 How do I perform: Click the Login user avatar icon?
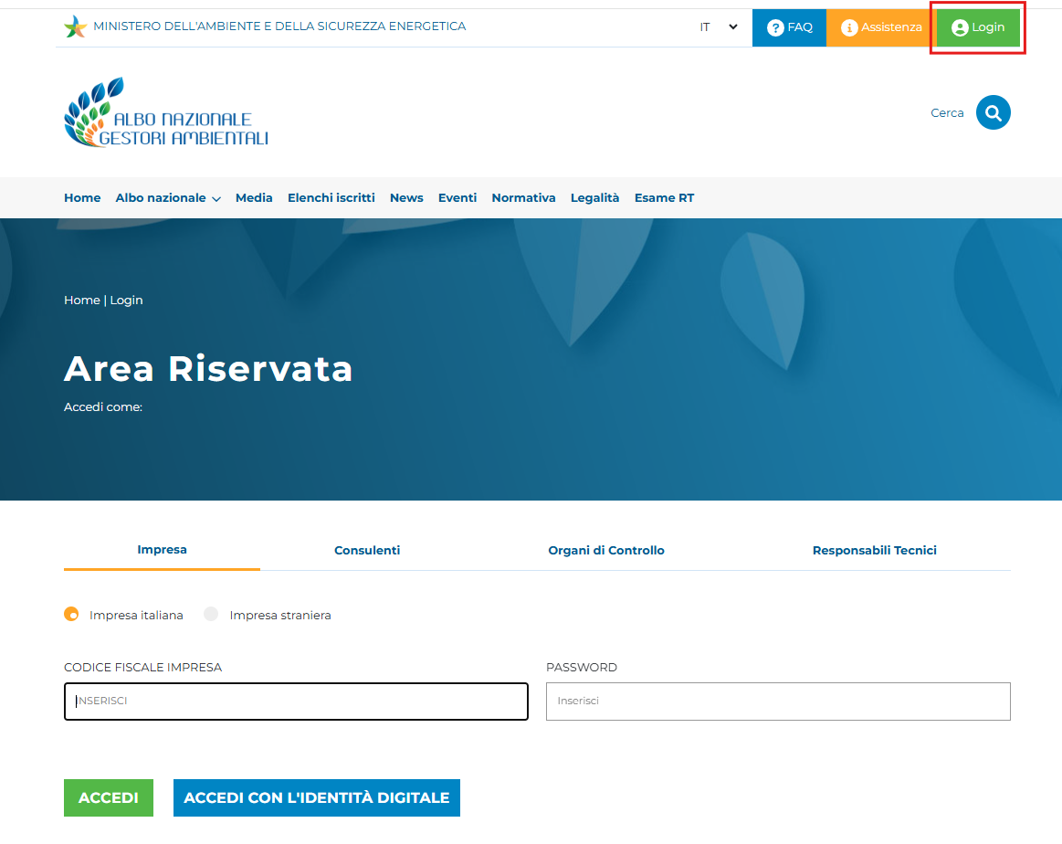[959, 27]
